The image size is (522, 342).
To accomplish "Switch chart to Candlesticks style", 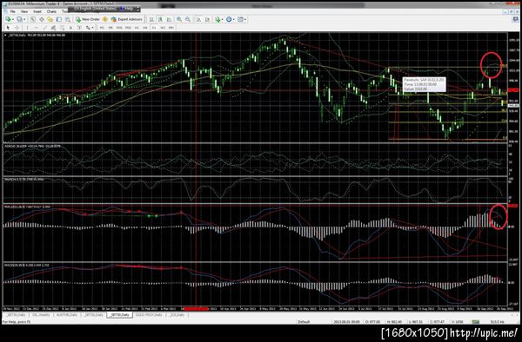I will tap(160, 19).
